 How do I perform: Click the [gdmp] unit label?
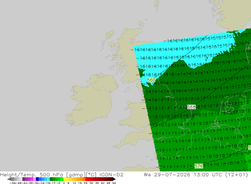(76, 175)
